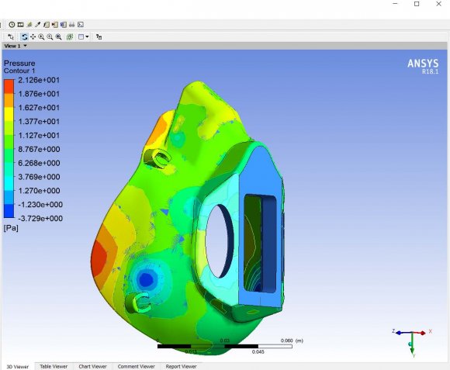Screen dimensions: 450x370
Task: Click the green Y axis of the triad
Action: point(412,343)
